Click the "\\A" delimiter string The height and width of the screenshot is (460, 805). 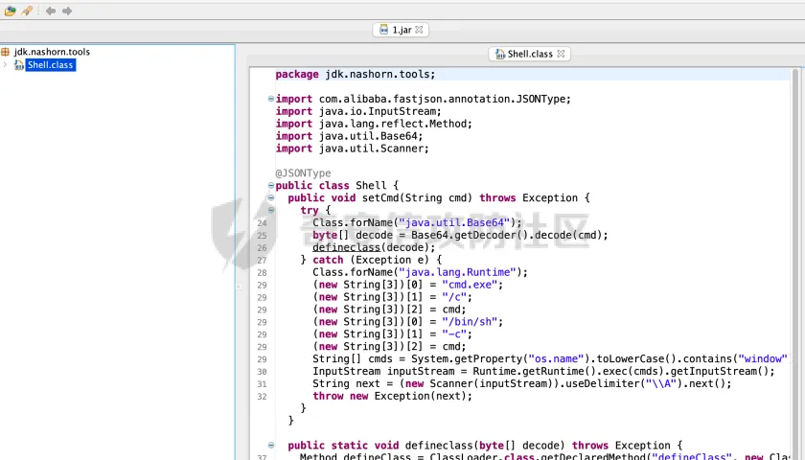click(x=661, y=384)
